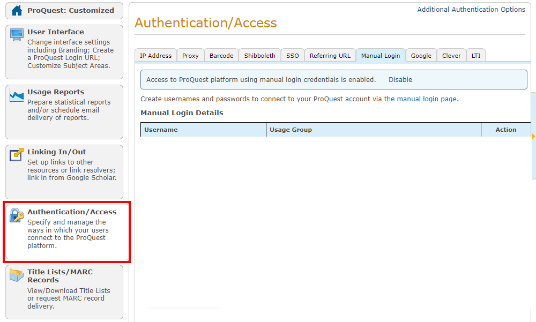Expand the orange arrow at the table edge
The image size is (536, 322).
point(533,136)
